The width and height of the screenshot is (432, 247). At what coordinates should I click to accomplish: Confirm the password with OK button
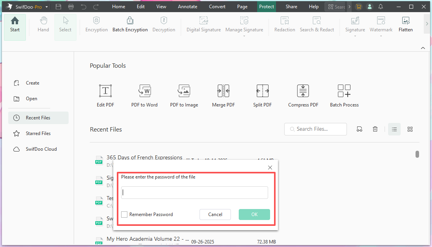pyautogui.click(x=254, y=215)
